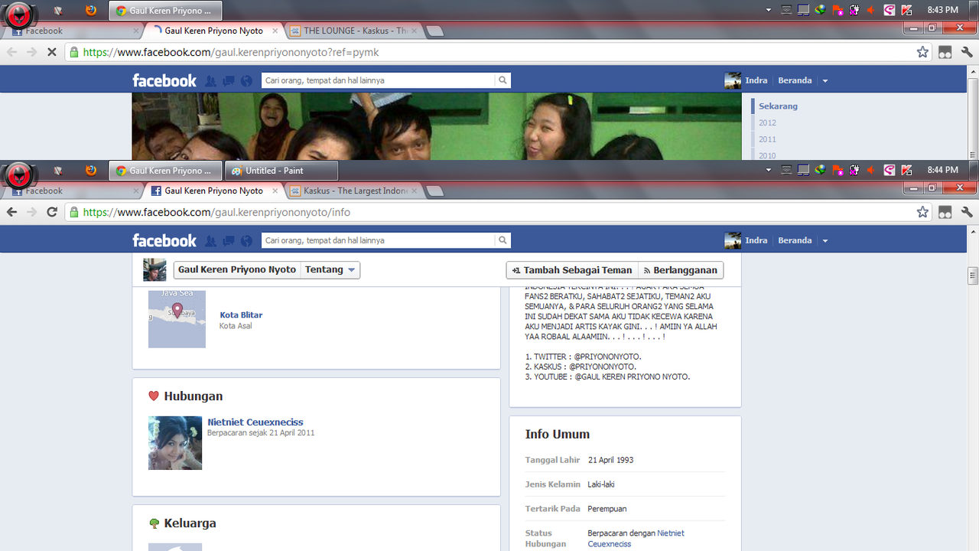The width and height of the screenshot is (979, 551).
Task: Open messages icon below the ref=pymk URL
Action: point(229,81)
